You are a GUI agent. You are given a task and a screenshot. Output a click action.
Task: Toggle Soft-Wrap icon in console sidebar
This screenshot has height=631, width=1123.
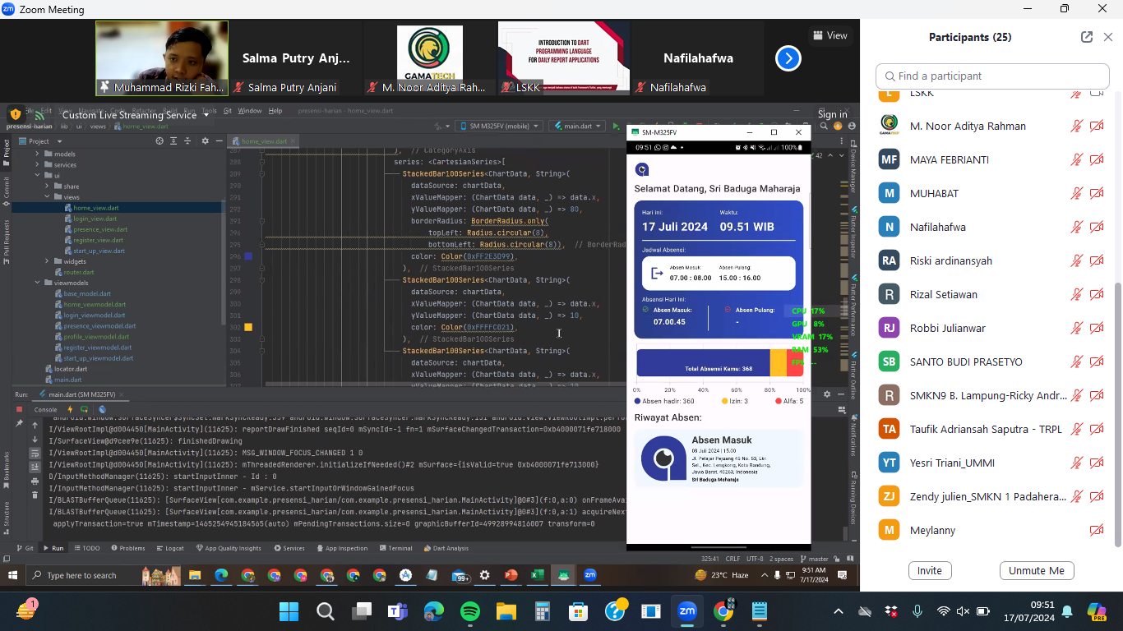point(35,453)
